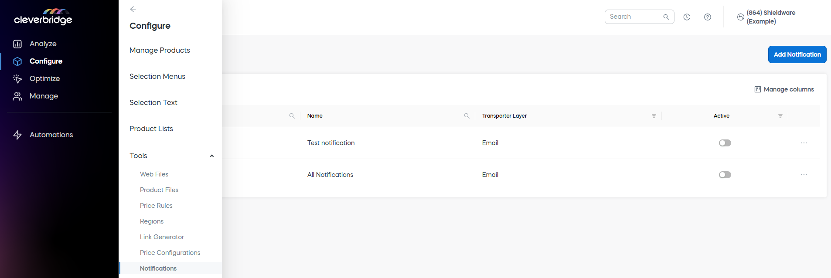The width and height of the screenshot is (831, 278).
Task: Click the Tools section label
Action: (x=138, y=156)
